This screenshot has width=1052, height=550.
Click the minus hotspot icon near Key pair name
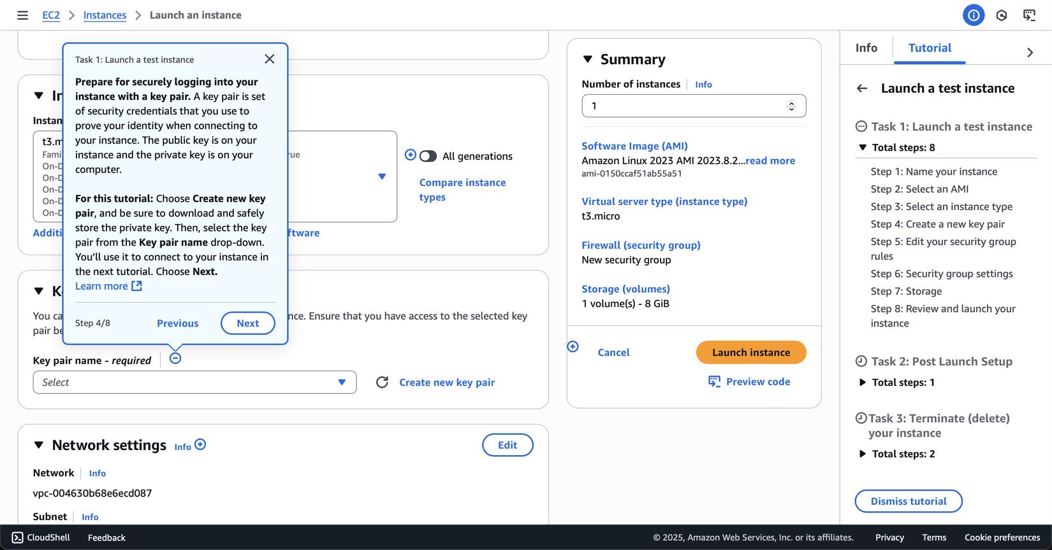pos(175,358)
